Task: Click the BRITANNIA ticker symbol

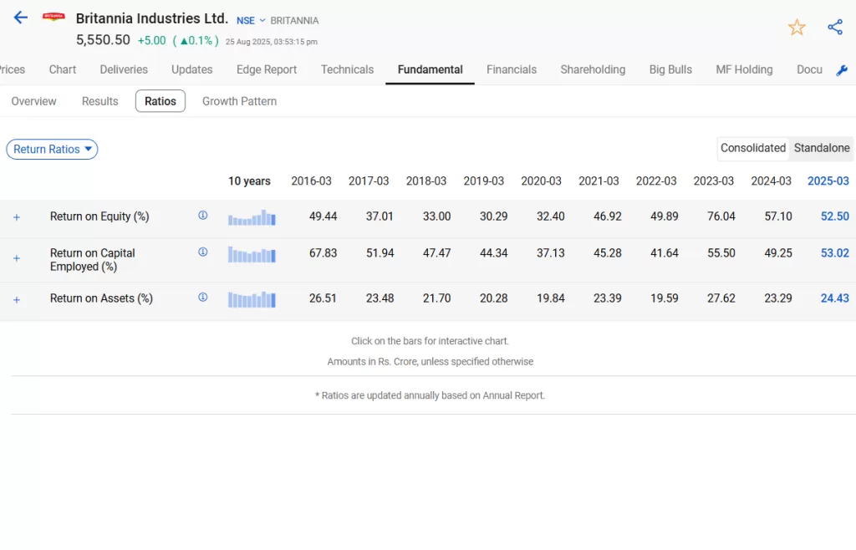Action: (294, 21)
